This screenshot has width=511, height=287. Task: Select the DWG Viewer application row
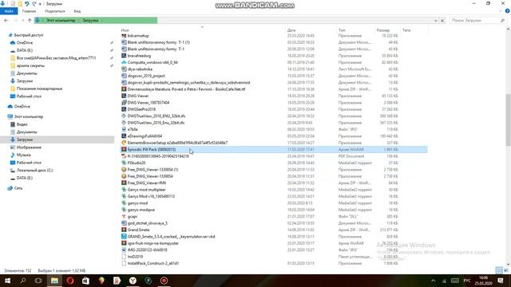tap(138, 96)
